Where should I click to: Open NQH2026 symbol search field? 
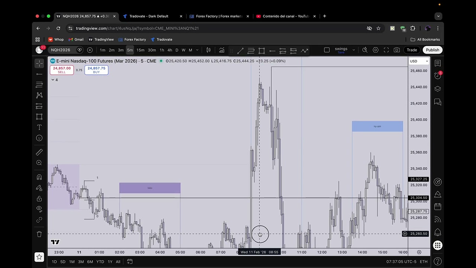click(61, 50)
